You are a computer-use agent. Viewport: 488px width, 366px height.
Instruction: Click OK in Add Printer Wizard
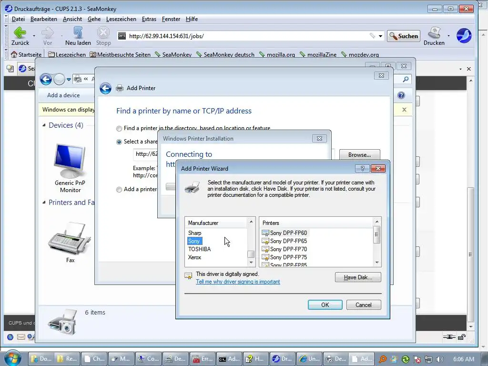tap(325, 305)
